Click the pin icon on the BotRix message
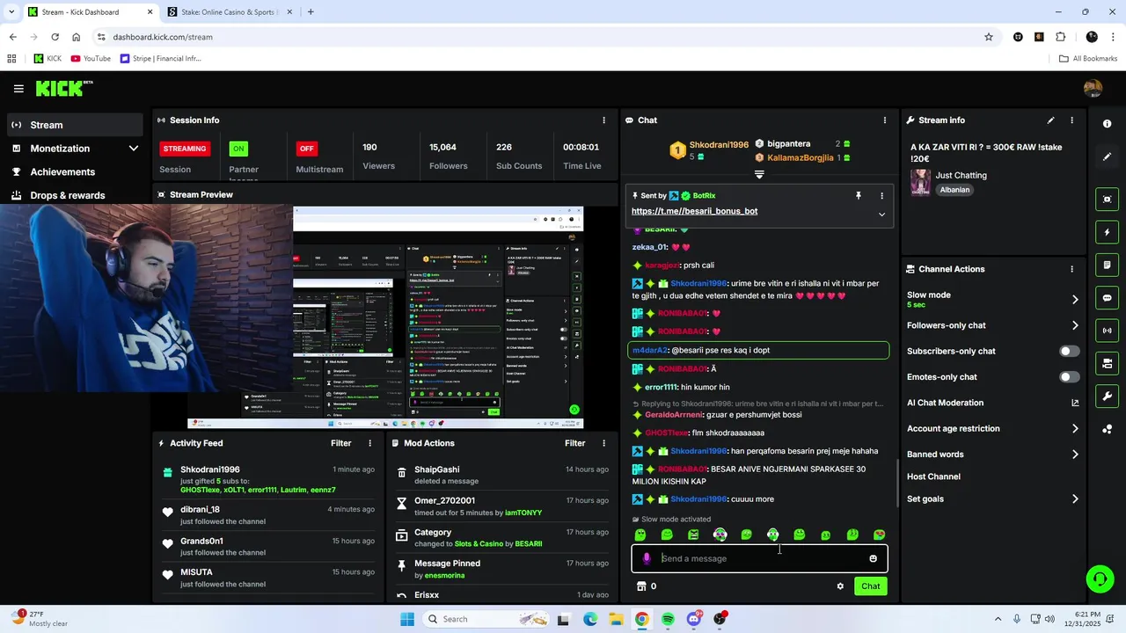The height and width of the screenshot is (633, 1126). 859,196
